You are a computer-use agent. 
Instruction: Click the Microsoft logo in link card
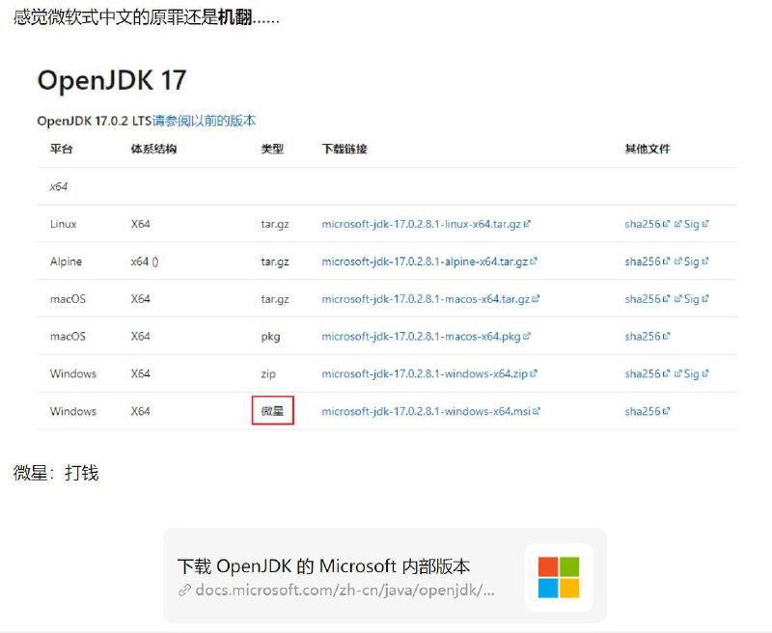(x=559, y=577)
